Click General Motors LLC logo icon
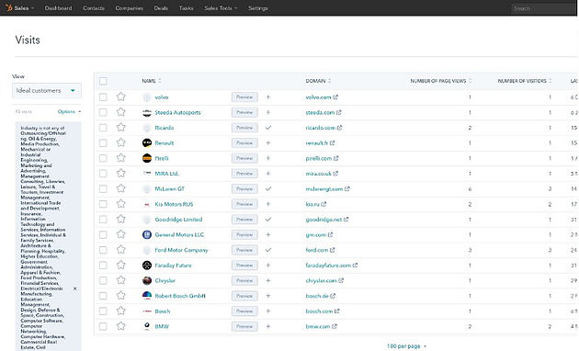Viewport: 579px width, 351px height. (147, 234)
